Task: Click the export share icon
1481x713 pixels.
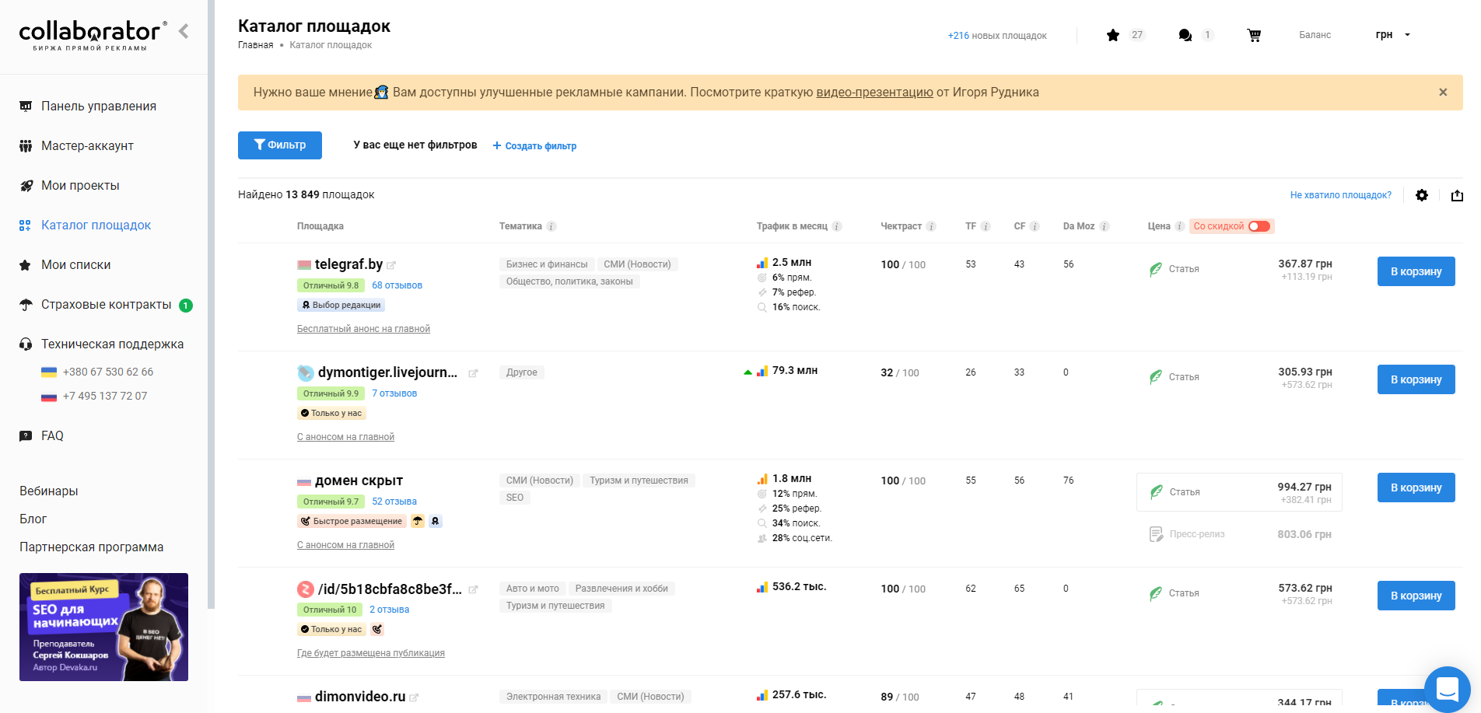Action: 1457,195
